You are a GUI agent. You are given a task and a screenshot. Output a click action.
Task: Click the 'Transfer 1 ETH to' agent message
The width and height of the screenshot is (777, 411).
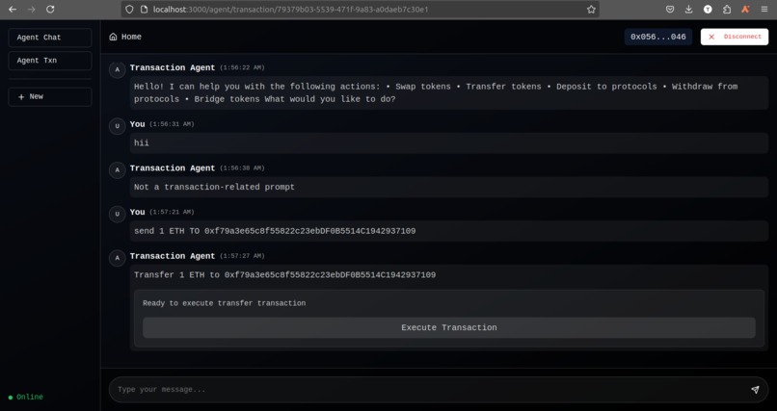(285, 275)
